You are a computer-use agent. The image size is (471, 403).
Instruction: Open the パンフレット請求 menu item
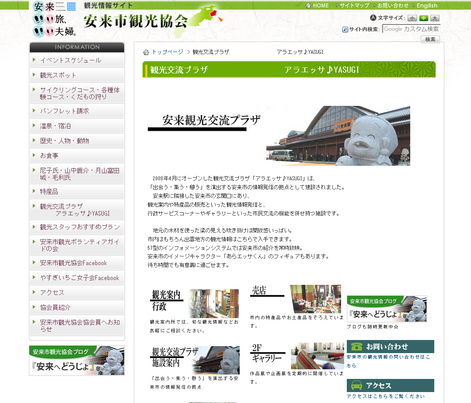tap(77, 111)
